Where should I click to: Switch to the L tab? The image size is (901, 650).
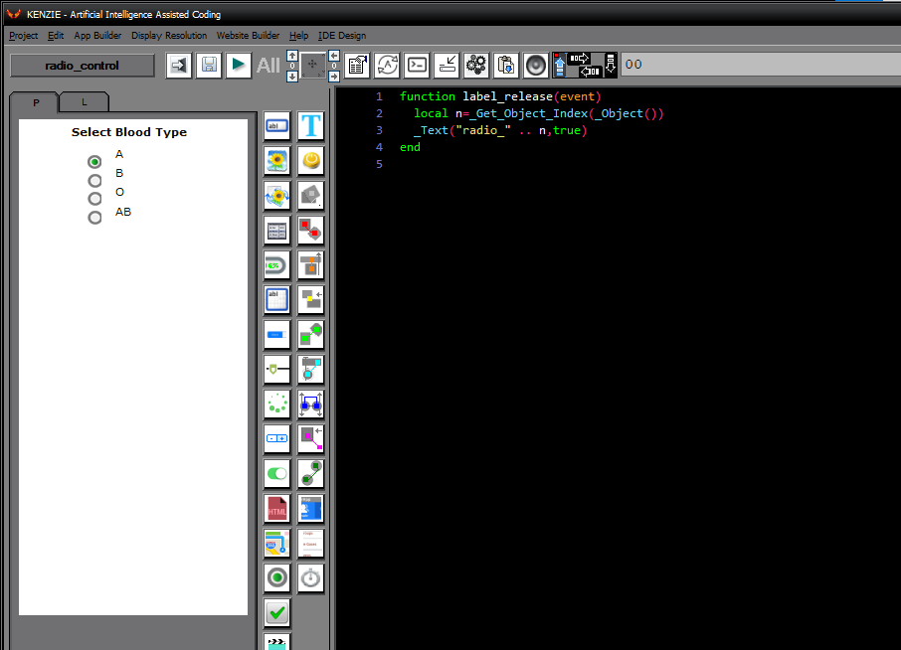coord(84,101)
